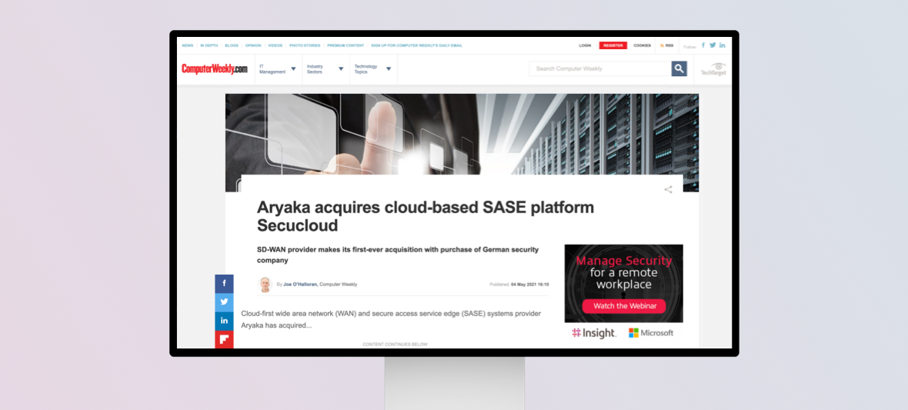Screen dimensions: 908x410
Task: Open the Cookies link
Action: 643,45
